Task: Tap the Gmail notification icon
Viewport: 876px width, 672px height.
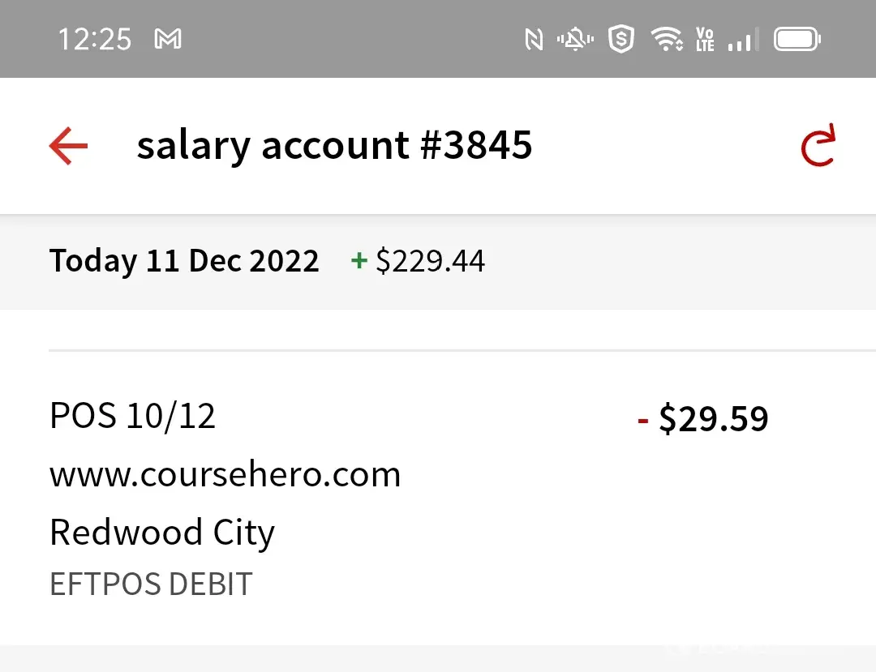Action: (x=168, y=39)
